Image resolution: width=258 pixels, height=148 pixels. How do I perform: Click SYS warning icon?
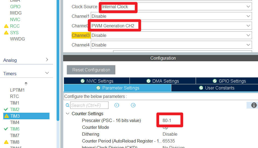pyautogui.click(x=6, y=33)
